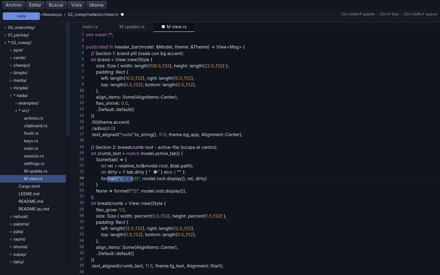Collapse the 02_ruway folder
The width and height of the screenshot is (440, 275).
33,43
